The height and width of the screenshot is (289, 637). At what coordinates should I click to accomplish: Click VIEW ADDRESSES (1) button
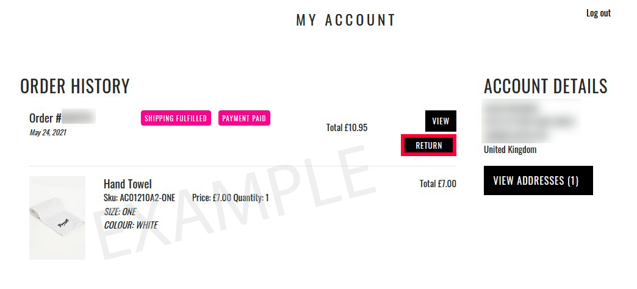pyautogui.click(x=538, y=180)
